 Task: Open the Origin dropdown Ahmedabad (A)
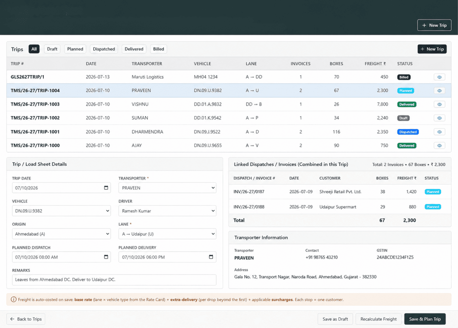(61, 234)
